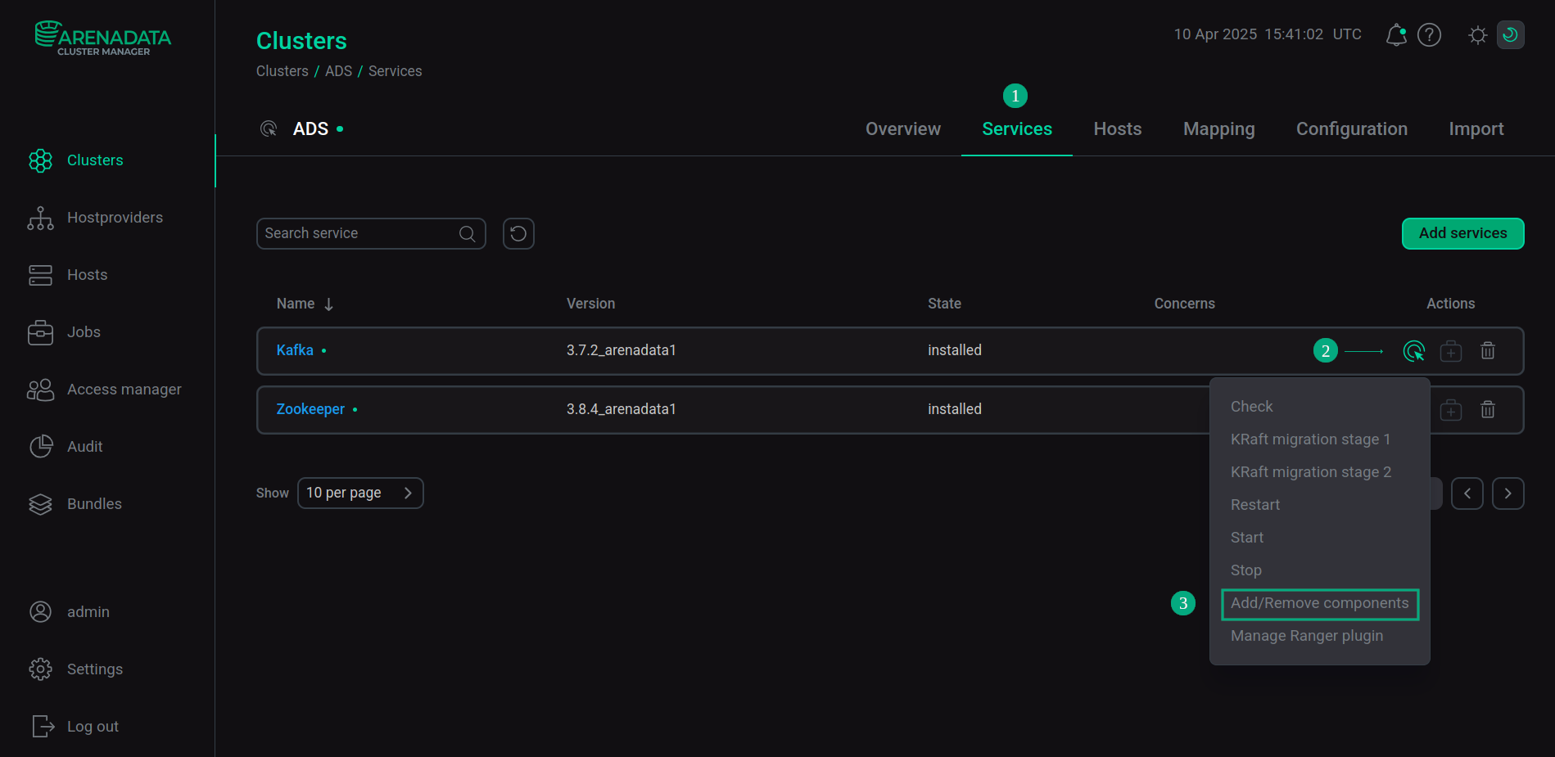Delete the Kafka service via trash icon
The height and width of the screenshot is (757, 1555).
coord(1488,351)
